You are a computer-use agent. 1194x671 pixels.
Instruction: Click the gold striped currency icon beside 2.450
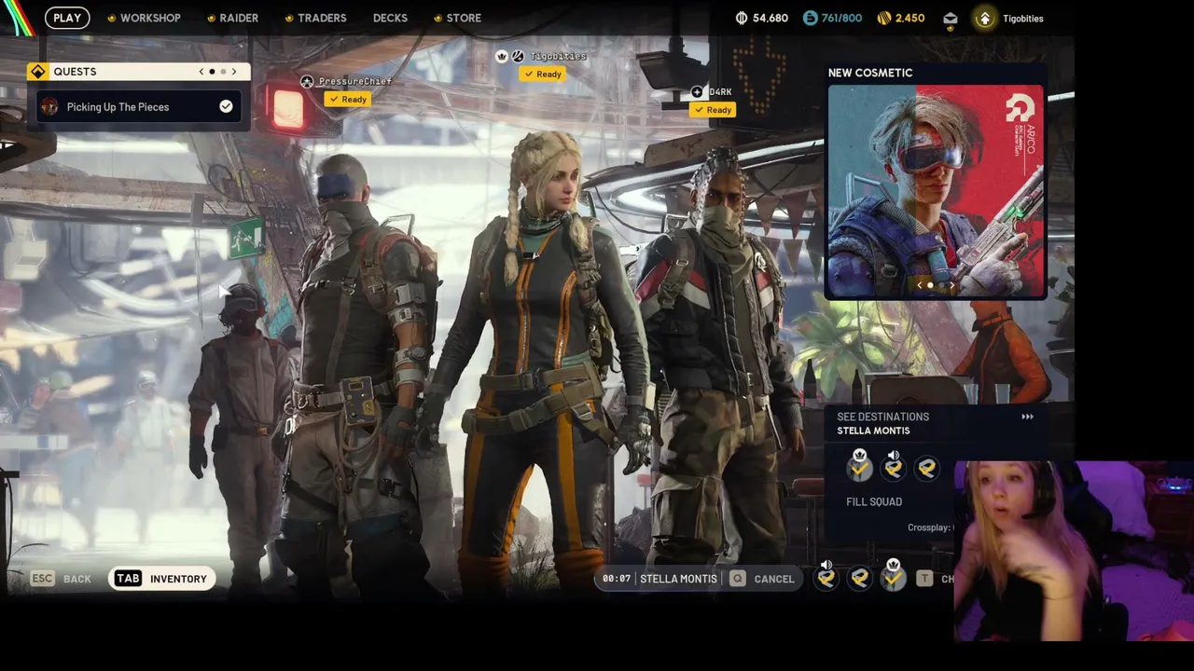click(883, 18)
